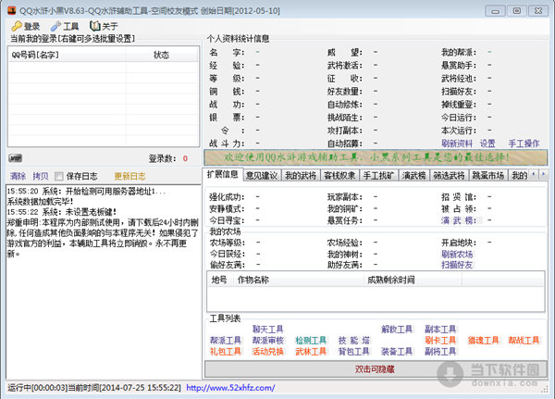This screenshot has height=399, width=555.
Task: Close the QQ水浒小黑 window
Action: click(x=538, y=11)
